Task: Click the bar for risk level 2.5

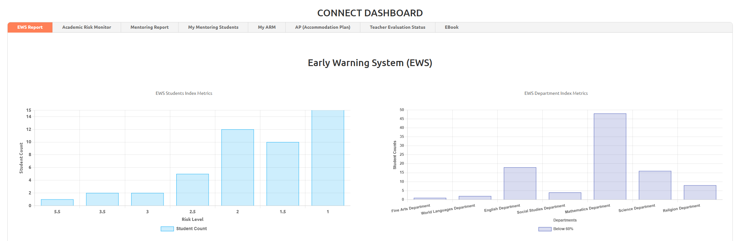Action: click(193, 190)
